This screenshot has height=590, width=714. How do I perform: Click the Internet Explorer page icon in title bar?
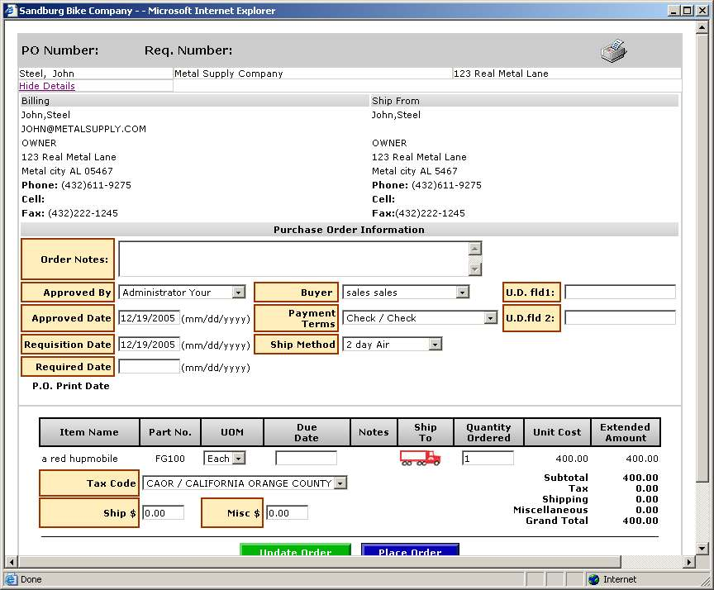tap(10, 11)
